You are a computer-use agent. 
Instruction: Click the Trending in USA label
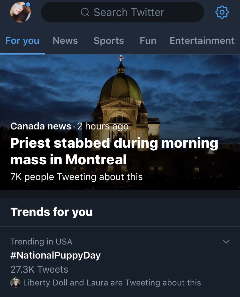pyautogui.click(x=41, y=242)
